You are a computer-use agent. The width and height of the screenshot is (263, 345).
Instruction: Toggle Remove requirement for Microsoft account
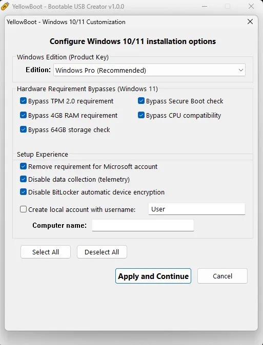coord(23,166)
